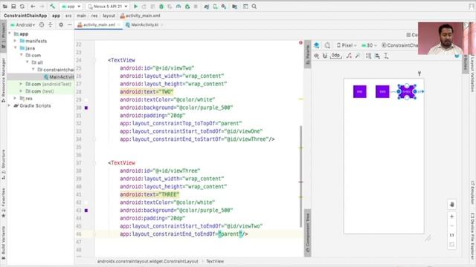The width and height of the screenshot is (476, 267).
Task: Expand the com (androidTest) package
Action: click(21, 84)
